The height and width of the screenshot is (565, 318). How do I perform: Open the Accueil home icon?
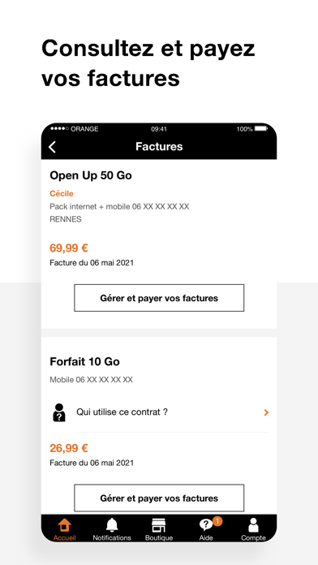point(64,526)
